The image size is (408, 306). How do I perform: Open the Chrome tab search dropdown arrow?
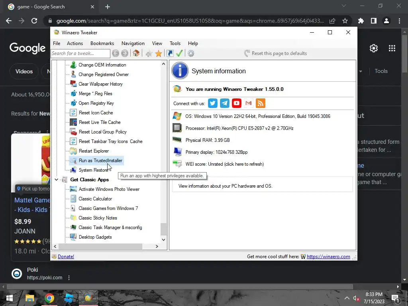344,6
